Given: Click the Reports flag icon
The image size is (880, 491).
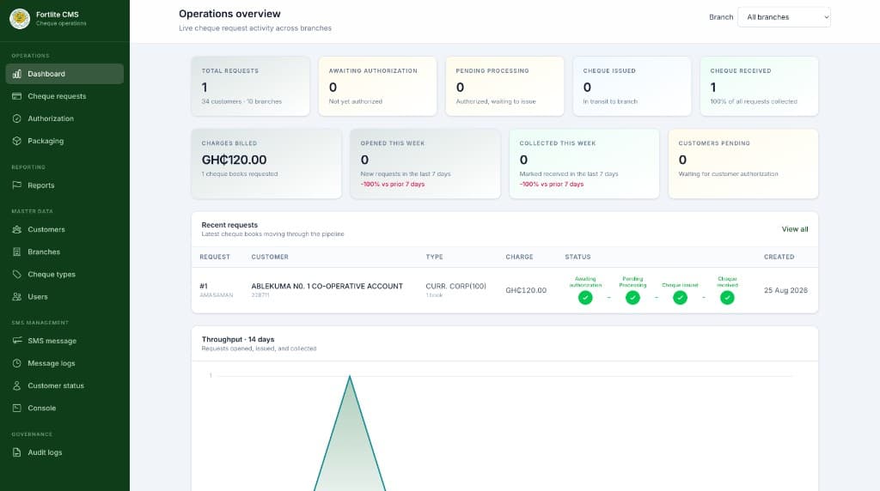Looking at the screenshot, I should click(17, 185).
